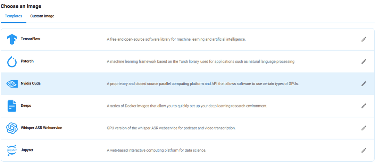
Task: Click the Deepo document icon
Action: coord(12,106)
